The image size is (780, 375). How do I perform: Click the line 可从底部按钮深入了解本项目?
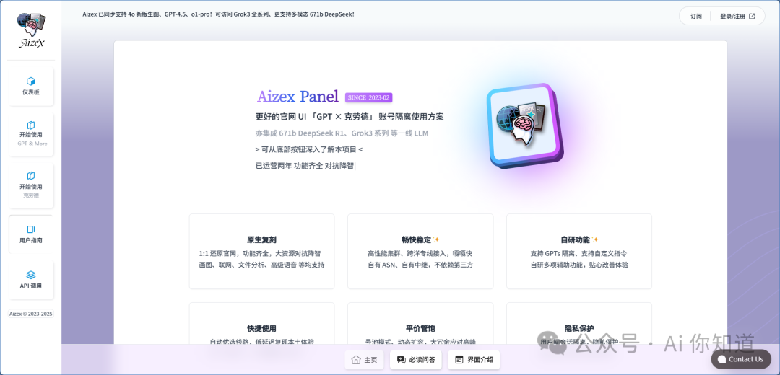tap(309, 149)
